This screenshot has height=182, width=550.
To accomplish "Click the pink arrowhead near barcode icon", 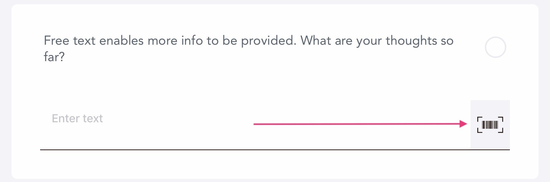I will (464, 124).
